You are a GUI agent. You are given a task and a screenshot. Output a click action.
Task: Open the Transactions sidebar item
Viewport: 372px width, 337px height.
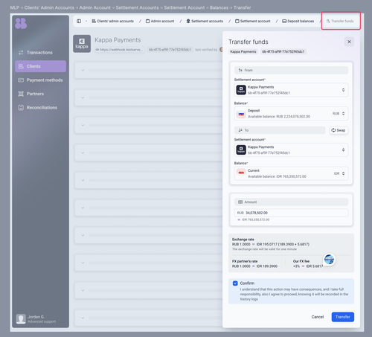[x=40, y=53]
